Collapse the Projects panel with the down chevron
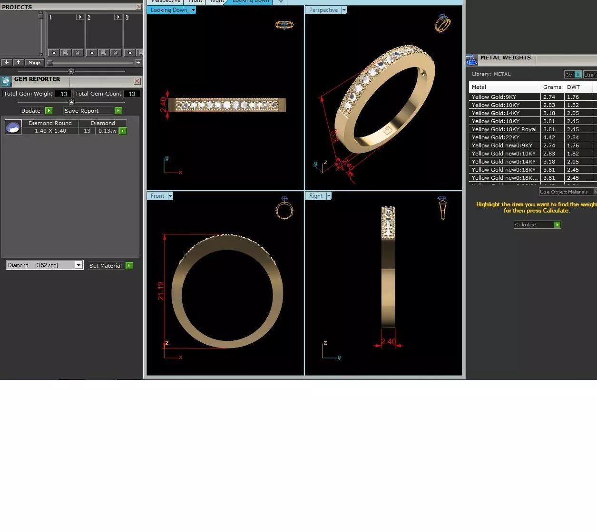The image size is (597, 532). click(x=71, y=71)
